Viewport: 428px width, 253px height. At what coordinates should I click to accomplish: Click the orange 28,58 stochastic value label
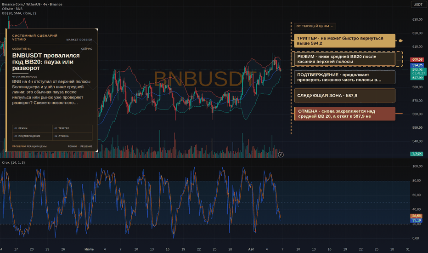(416, 216)
